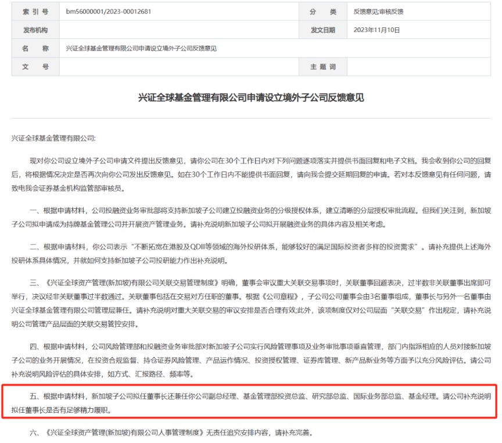Click item 三 about 关联交易管理制度
The image size is (502, 443).
(251, 303)
